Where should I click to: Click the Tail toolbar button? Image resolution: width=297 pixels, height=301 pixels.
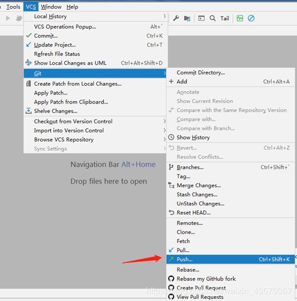point(225,18)
